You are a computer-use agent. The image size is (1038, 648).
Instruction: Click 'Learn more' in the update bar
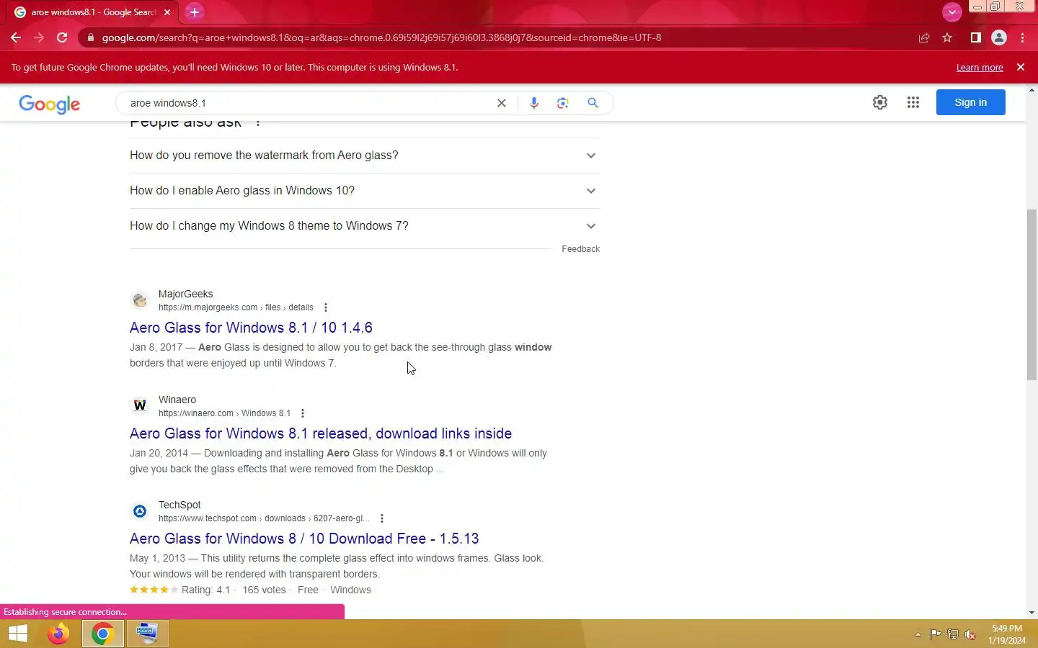pos(980,67)
